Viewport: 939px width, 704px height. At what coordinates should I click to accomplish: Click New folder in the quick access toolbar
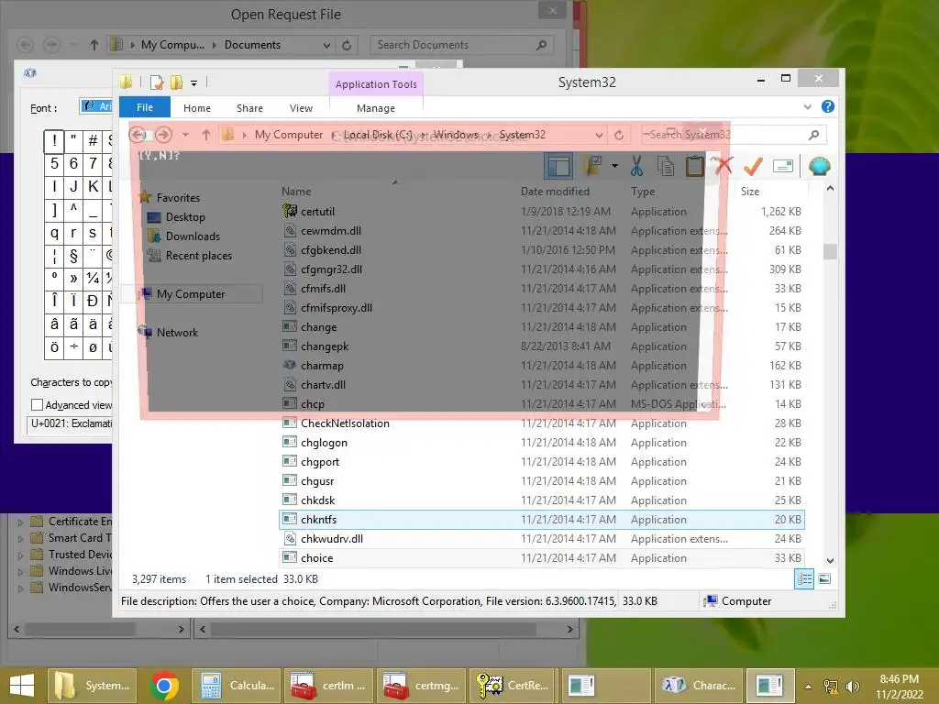(177, 82)
